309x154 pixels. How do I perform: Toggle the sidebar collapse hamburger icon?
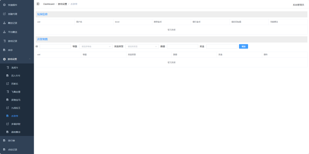(38, 4)
